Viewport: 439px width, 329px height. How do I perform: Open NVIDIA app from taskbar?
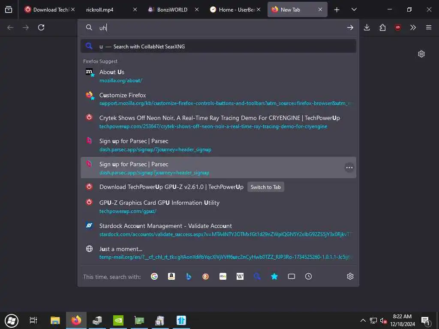click(118, 320)
